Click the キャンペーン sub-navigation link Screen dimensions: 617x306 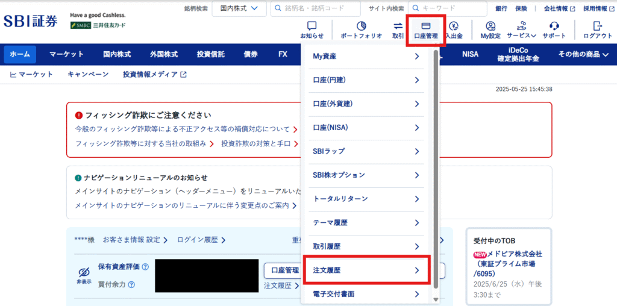click(88, 74)
